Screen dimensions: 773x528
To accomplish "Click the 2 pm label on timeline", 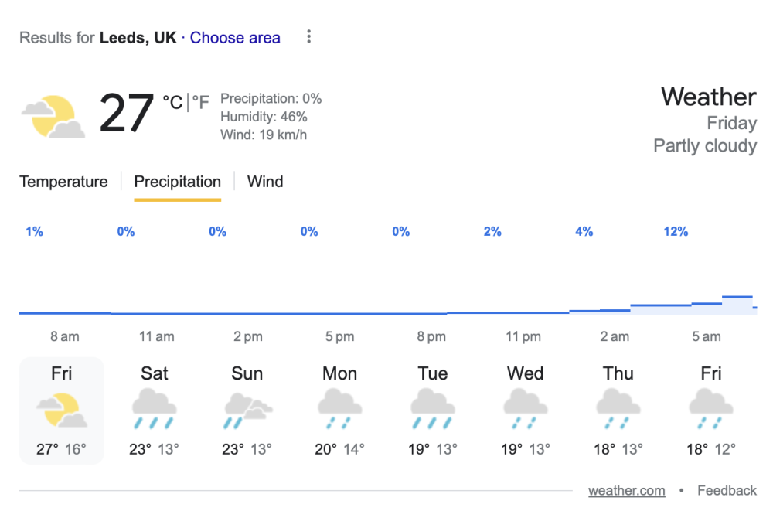I will pos(248,336).
